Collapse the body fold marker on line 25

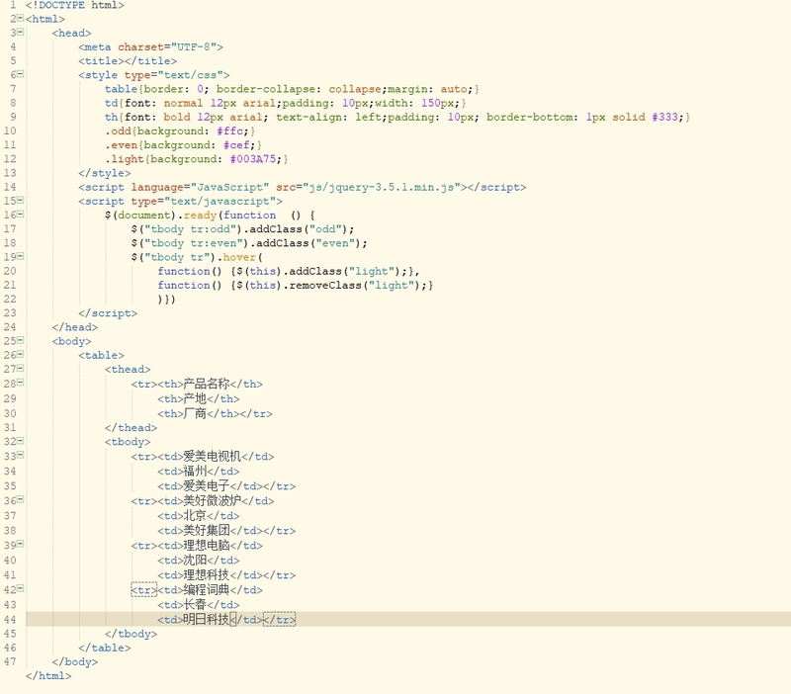20,340
